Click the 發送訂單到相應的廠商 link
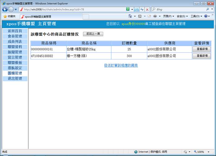The image size is (216, 156). [x=121, y=65]
